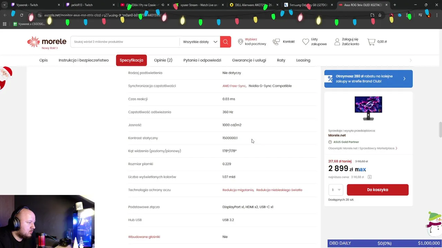Go to Pytania i odpowiedzi tab
Viewport: 442px width, 248px height.
click(x=202, y=60)
